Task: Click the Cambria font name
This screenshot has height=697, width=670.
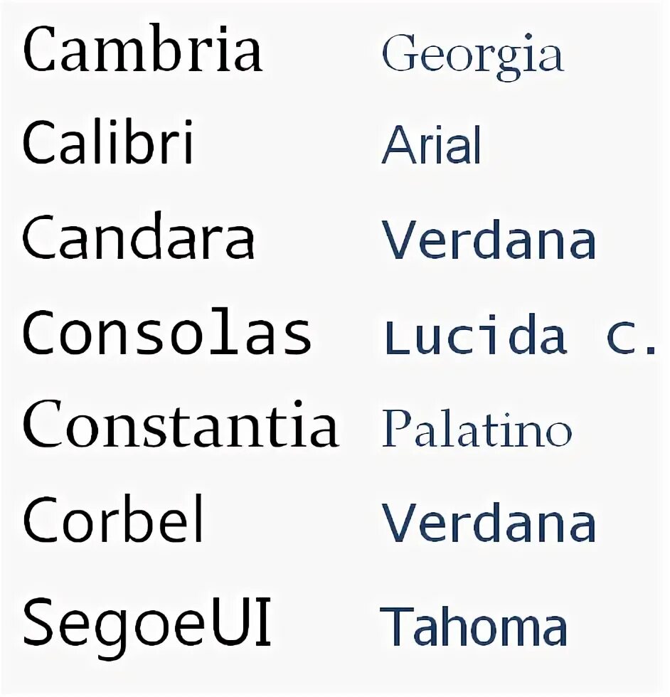Action: tap(143, 49)
